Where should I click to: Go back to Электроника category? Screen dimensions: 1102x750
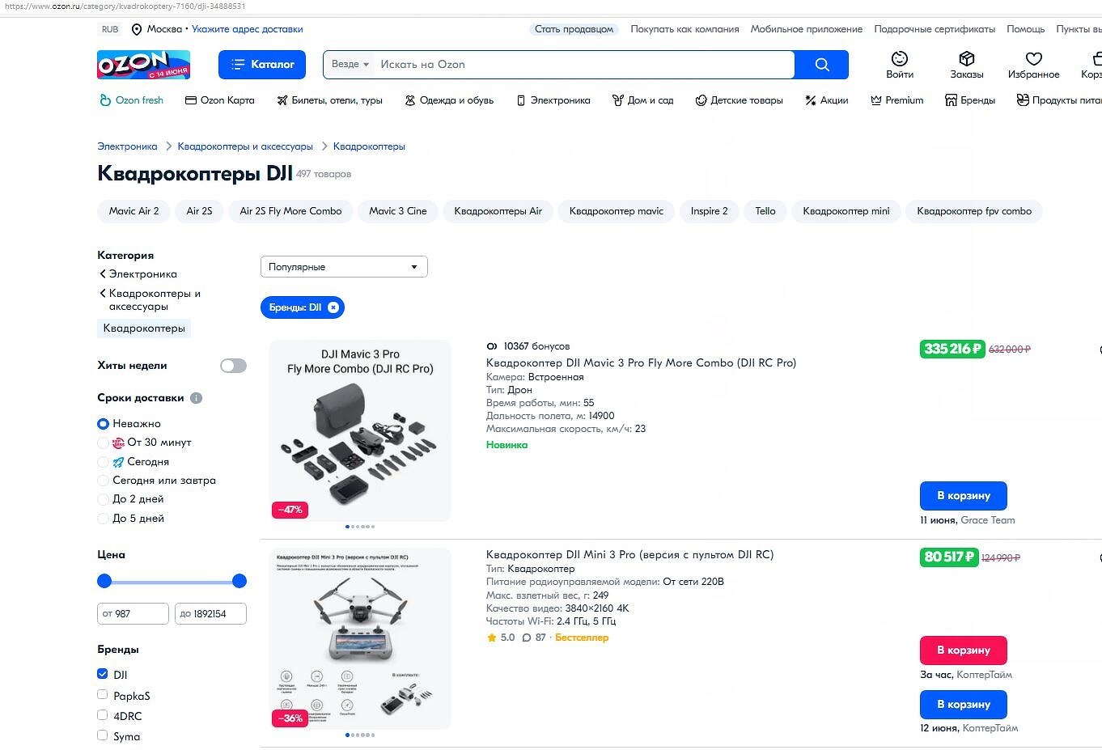click(142, 274)
